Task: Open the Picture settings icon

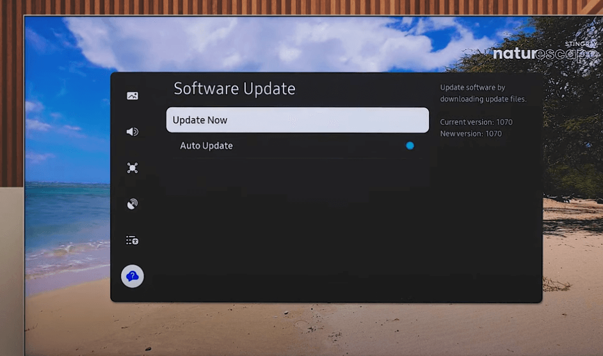Action: [133, 96]
